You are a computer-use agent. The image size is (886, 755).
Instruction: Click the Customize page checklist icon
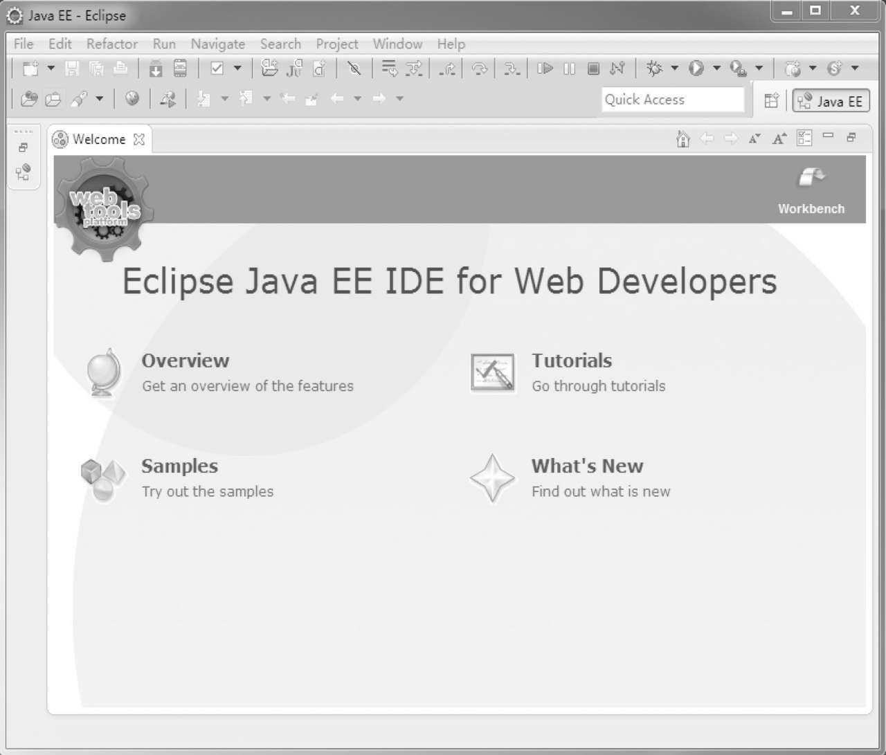804,138
